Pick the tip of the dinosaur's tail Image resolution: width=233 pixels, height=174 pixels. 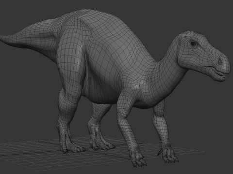1,37
